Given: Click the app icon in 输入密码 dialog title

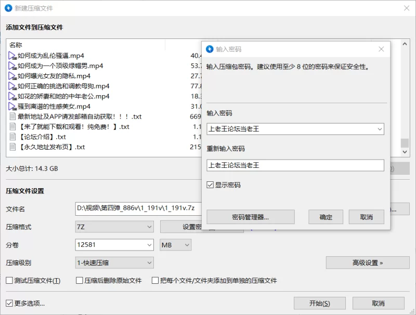Looking at the screenshot, I should tap(210, 49).
